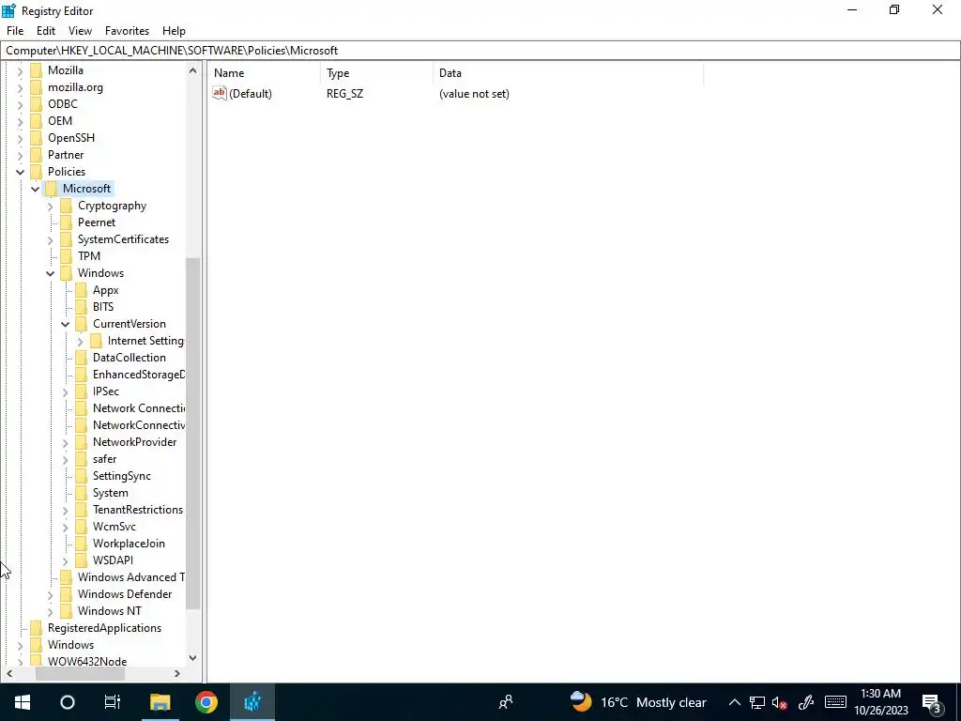Viewport: 961px width, 721px height.
Task: Select the RegisteredApplications folder icon
Action: (x=37, y=628)
